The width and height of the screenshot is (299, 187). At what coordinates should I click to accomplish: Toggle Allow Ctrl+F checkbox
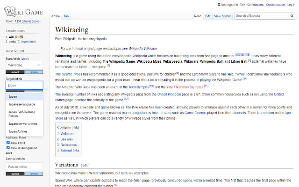(x=8, y=143)
